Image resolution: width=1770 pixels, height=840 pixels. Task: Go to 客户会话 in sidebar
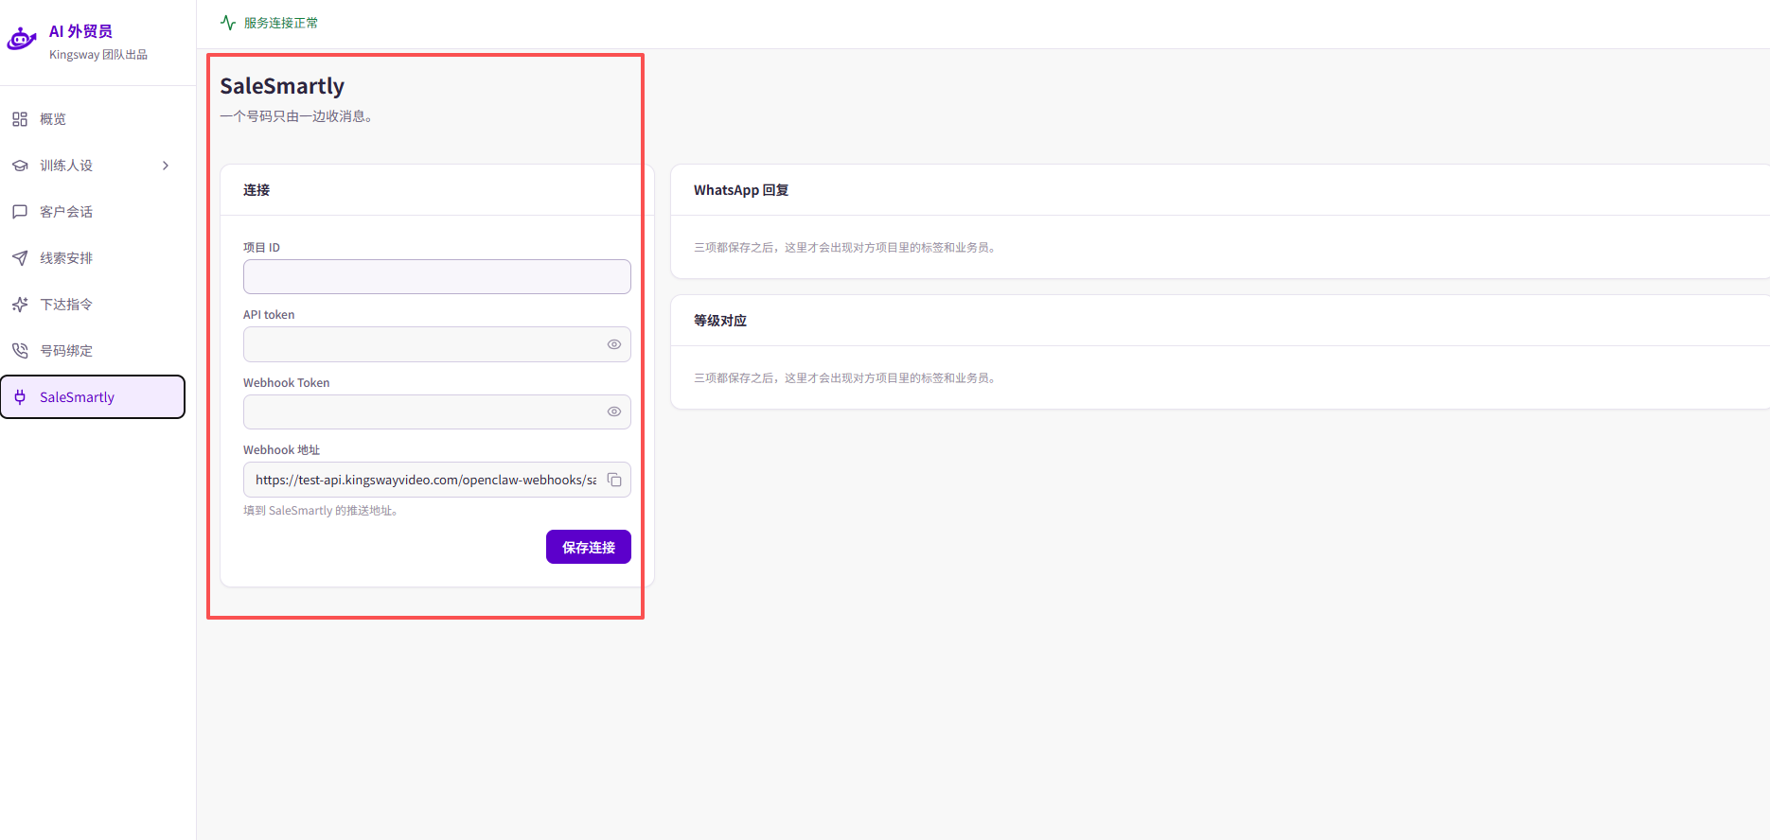[x=93, y=212]
